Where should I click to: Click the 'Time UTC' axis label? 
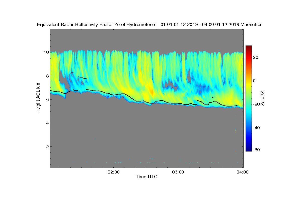click(146, 177)
